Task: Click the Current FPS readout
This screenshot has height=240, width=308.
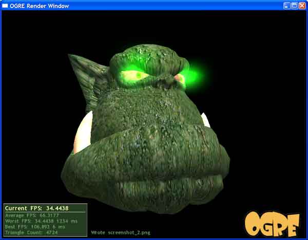Action: pyautogui.click(x=37, y=208)
